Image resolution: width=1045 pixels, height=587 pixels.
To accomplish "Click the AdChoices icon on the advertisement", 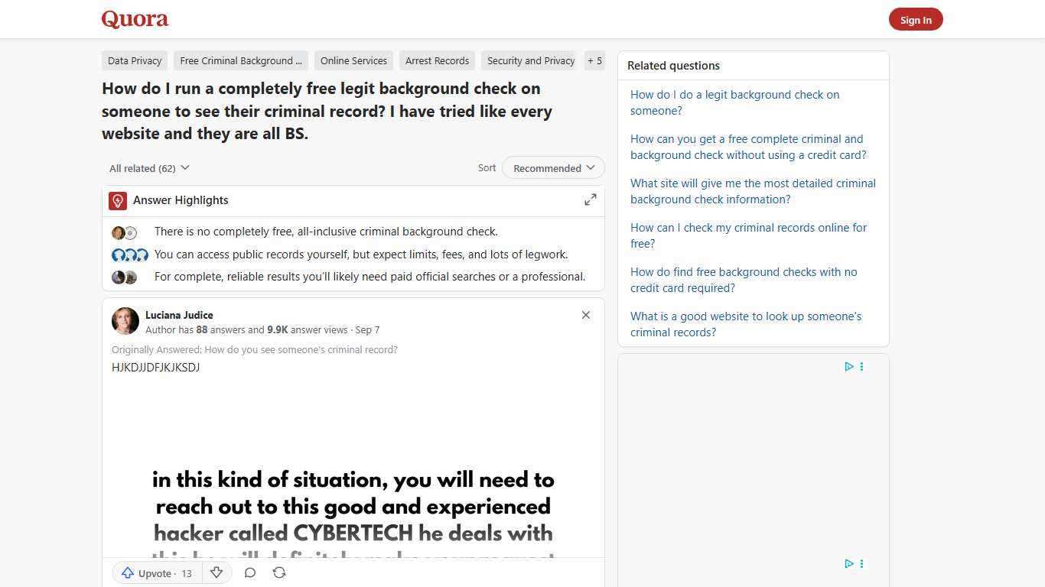I will 848,366.
